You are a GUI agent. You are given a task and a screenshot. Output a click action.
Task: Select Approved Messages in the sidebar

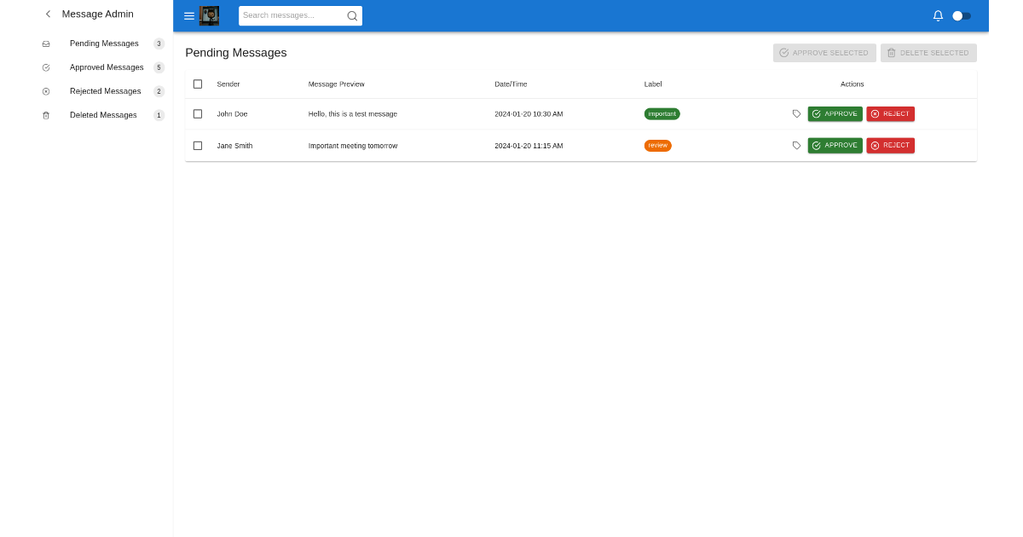tap(106, 67)
